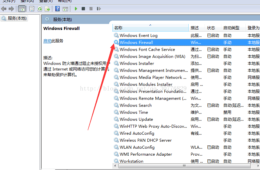Click gear icon of Windows Font Cache Service
This screenshot has width=260, height=170.
pyautogui.click(x=116, y=49)
